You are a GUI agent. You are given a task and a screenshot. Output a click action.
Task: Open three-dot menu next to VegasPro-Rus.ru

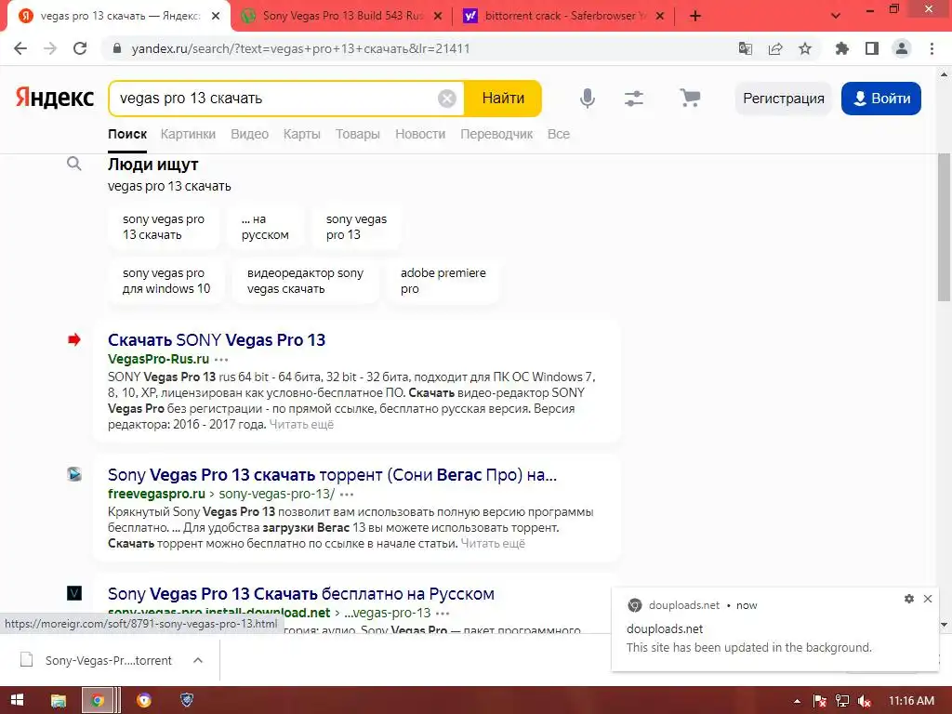tap(221, 360)
